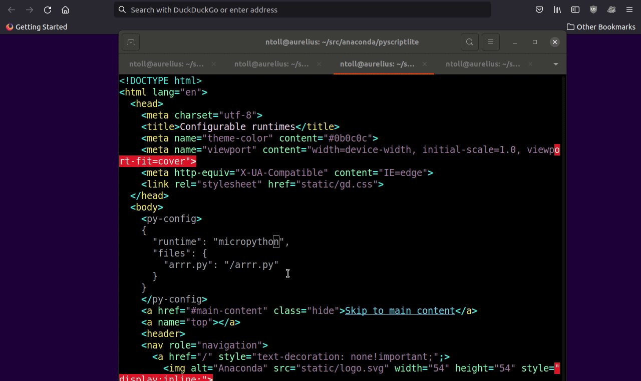Reload the current browser page

point(48,10)
